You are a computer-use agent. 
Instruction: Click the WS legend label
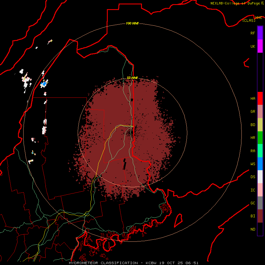(253, 164)
